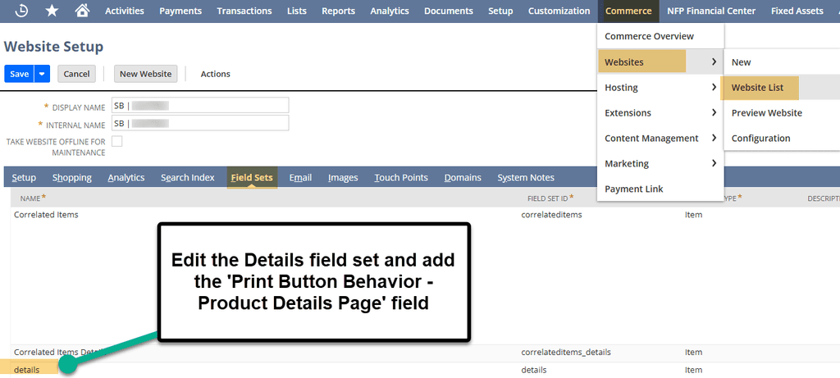840x378 pixels.
Task: Click Item type in Correlated Items row
Action: [x=693, y=215]
